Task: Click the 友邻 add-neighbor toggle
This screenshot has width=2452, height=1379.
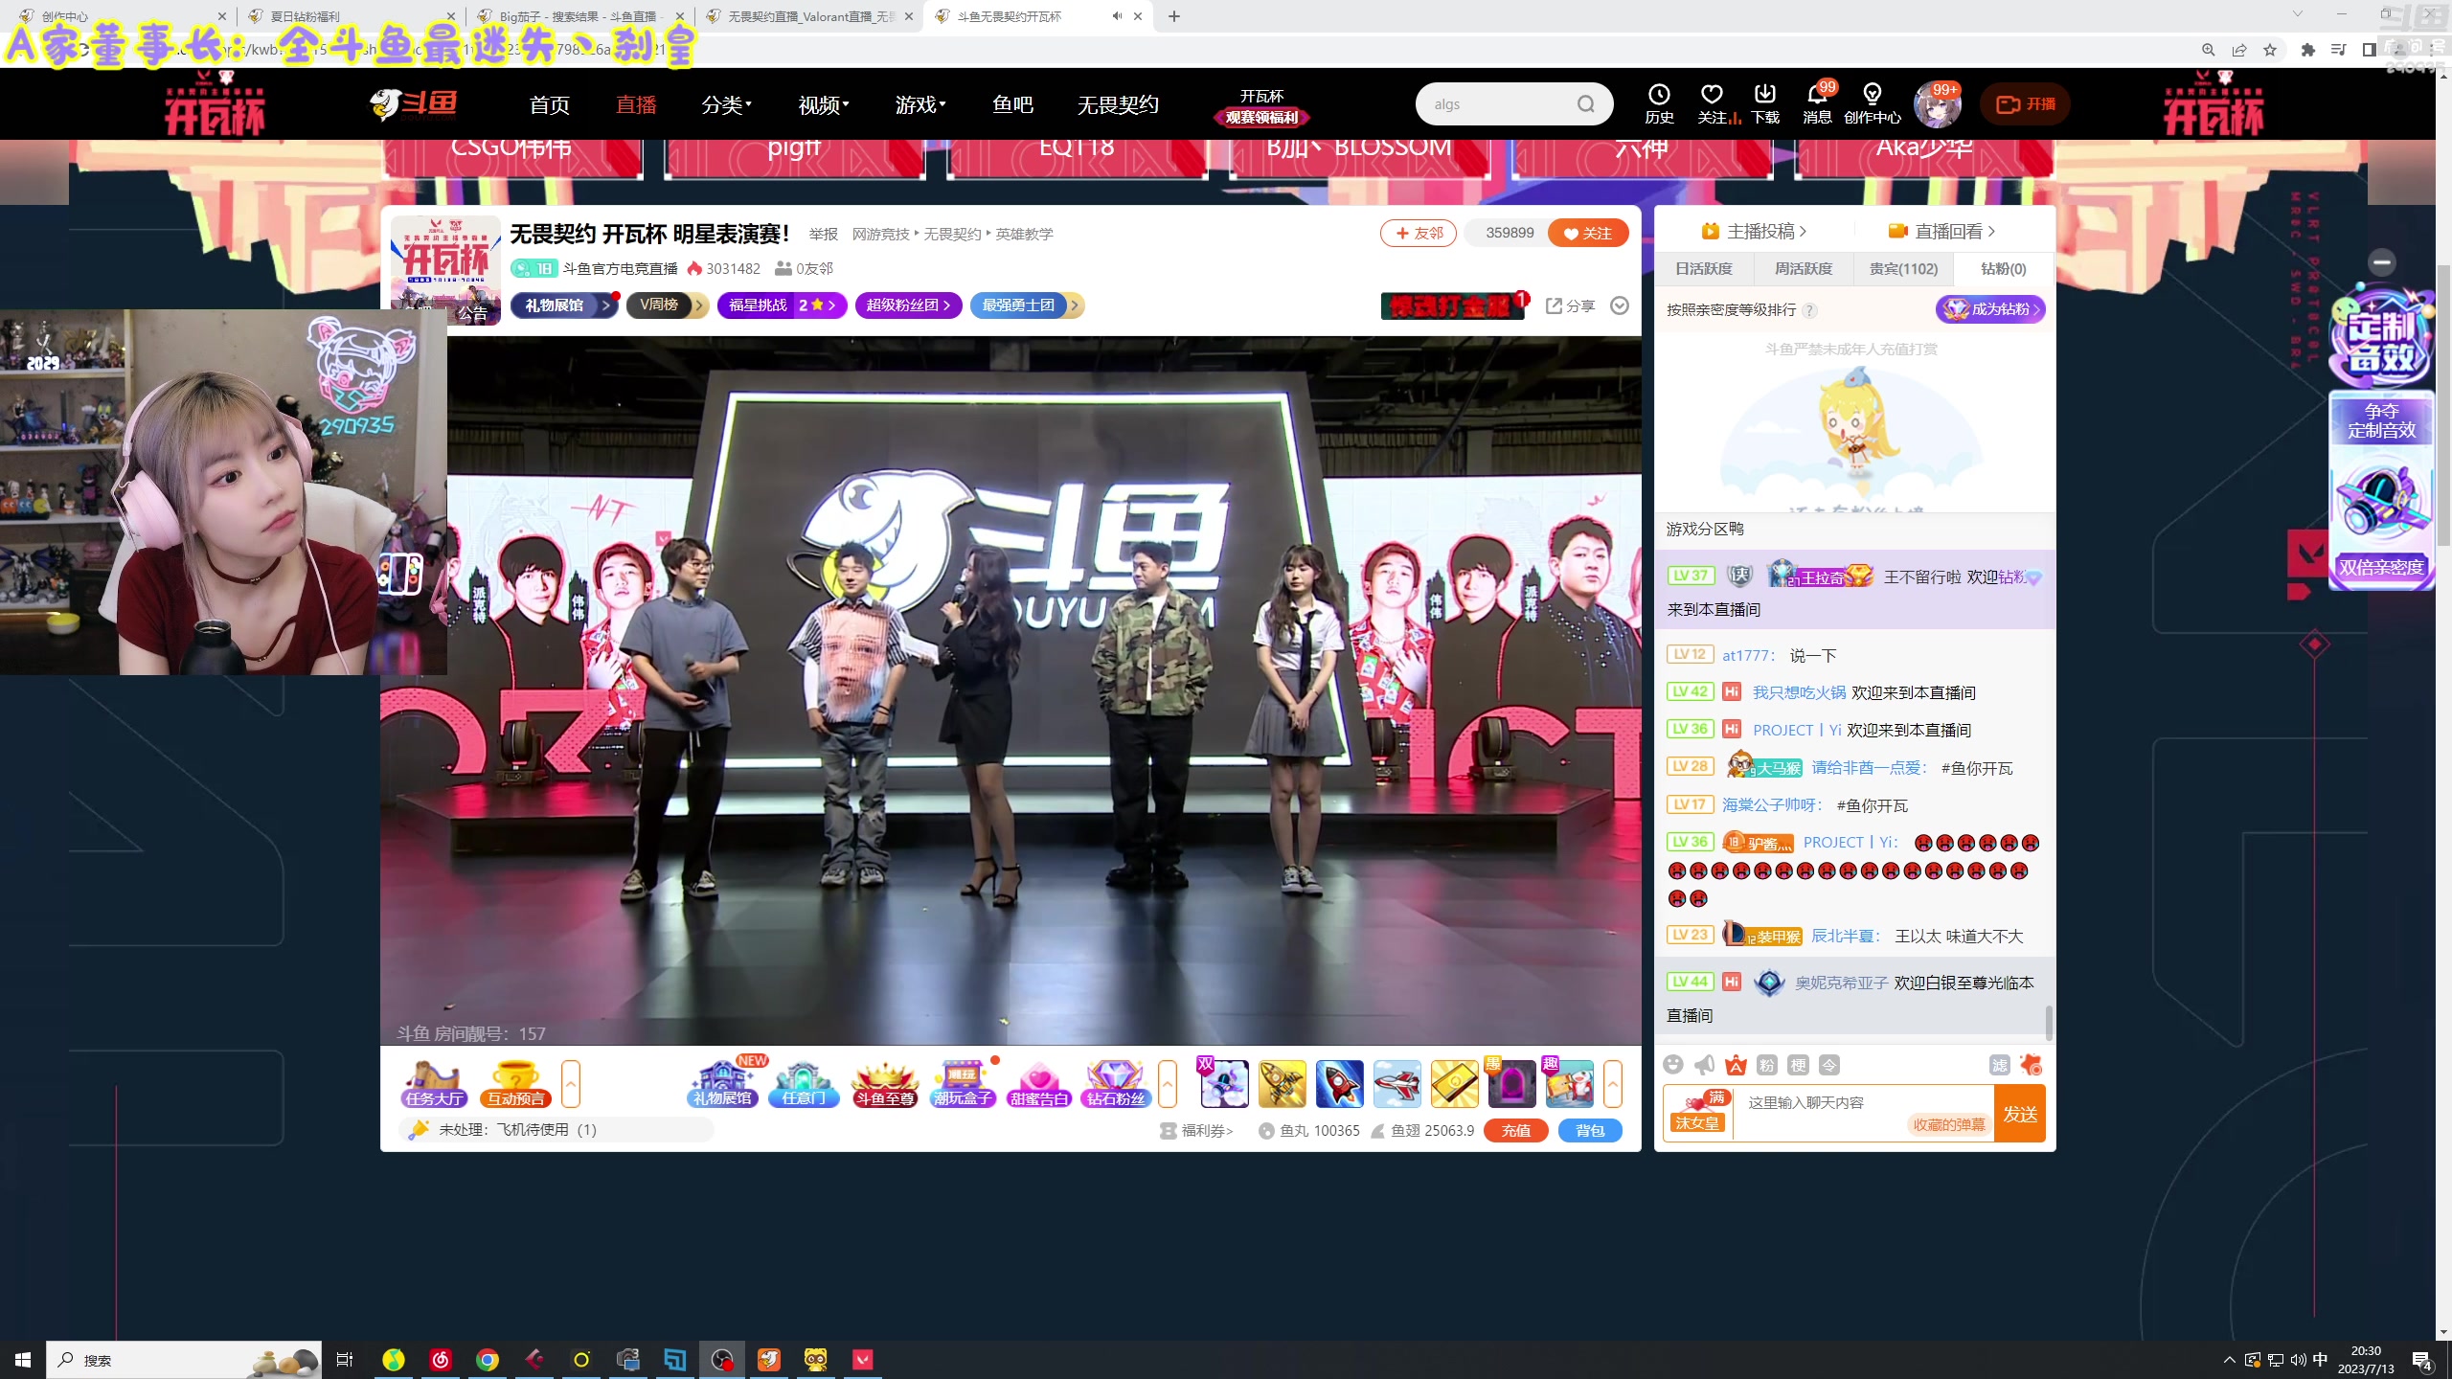Action: [x=1419, y=233]
